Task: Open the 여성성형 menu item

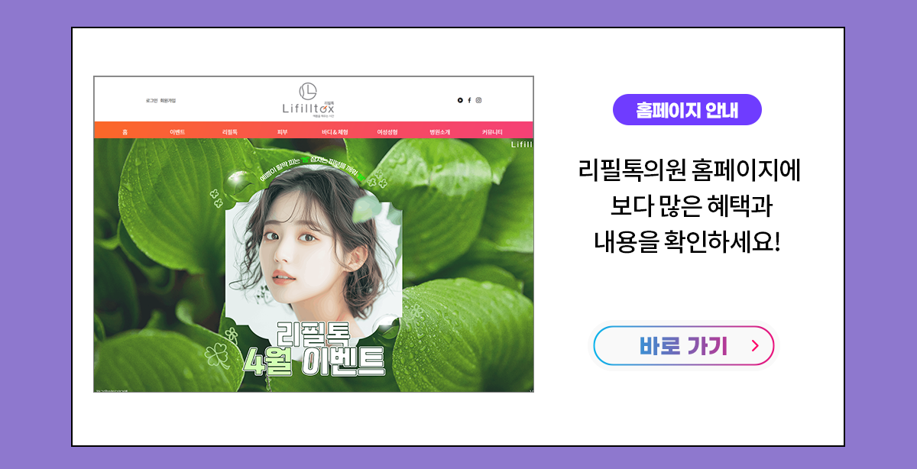Action: 387,132
